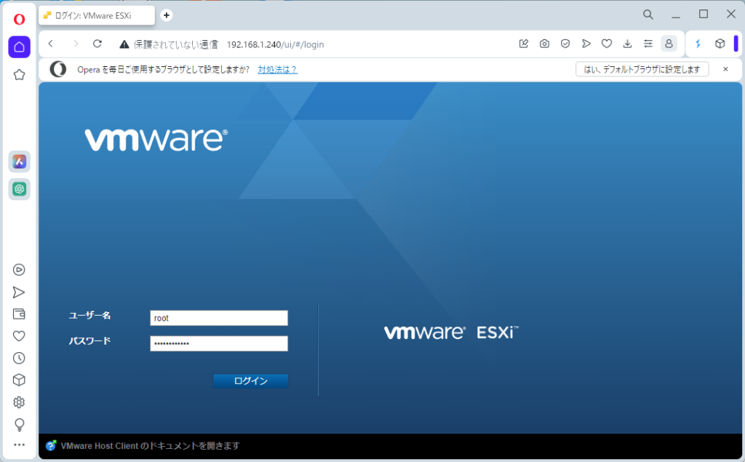Take snapshot with the camera icon
Viewport: 745px width, 462px height.
[x=544, y=44]
